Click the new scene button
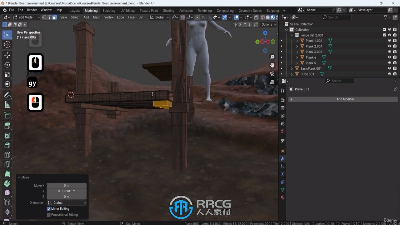The image size is (400, 225). tap(339, 10)
